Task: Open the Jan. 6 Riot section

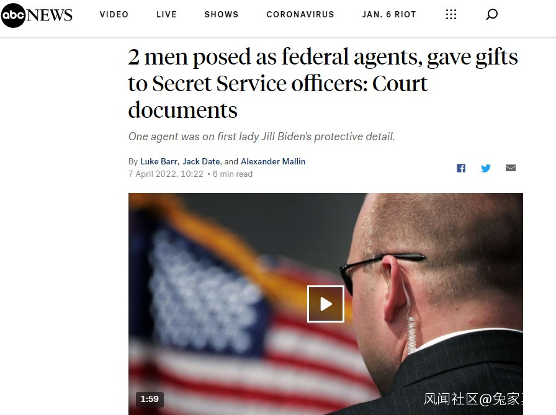Action: click(x=389, y=14)
